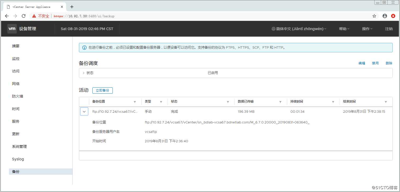Viewport: 400px width, 192px height.
Task: Click the 备份位置 column header
Action: 99,101
